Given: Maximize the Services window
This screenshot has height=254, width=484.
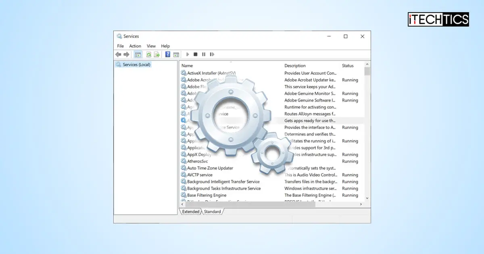Looking at the screenshot, I should (346, 36).
